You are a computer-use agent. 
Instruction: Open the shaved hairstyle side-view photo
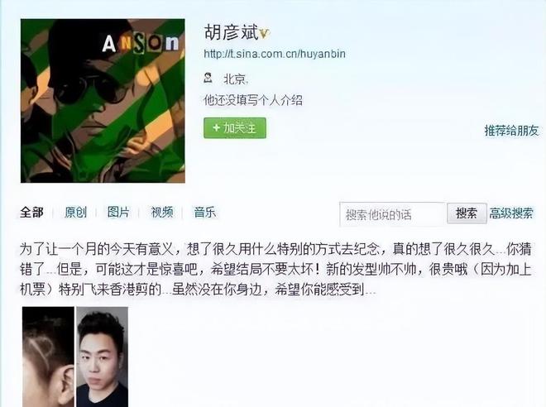(48, 357)
